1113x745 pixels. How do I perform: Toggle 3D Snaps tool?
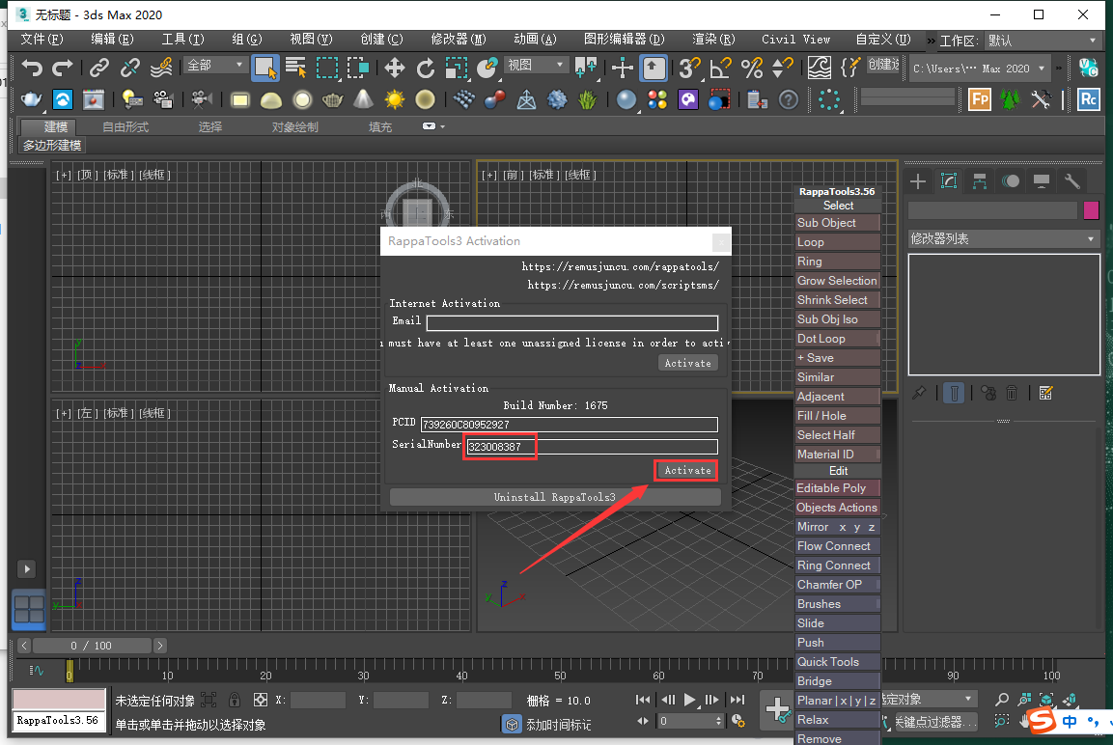click(688, 69)
